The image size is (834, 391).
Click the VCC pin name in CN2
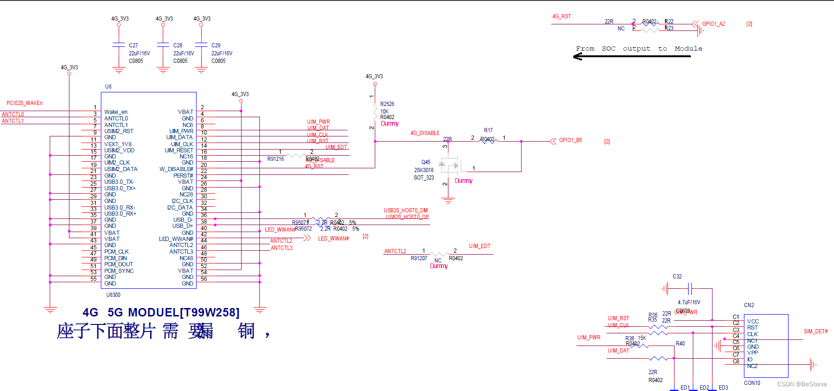point(753,322)
